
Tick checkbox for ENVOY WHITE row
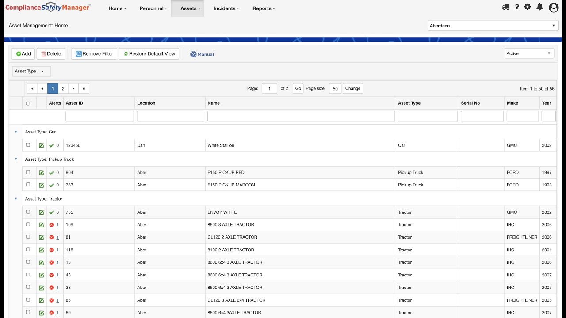coord(28,212)
